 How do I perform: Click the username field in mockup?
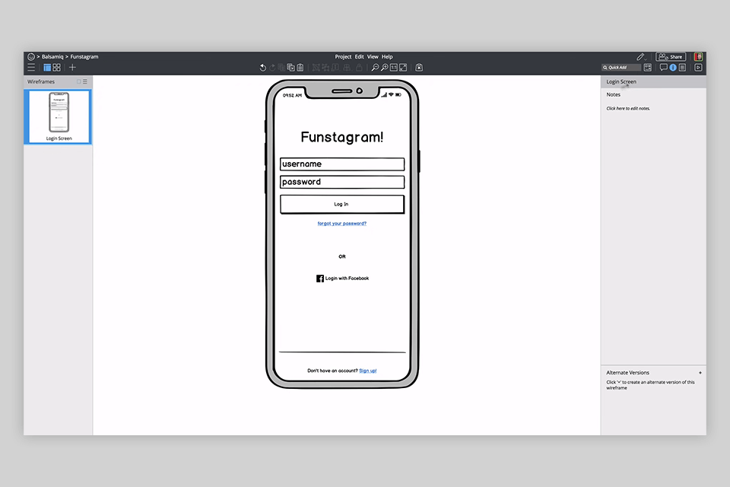coord(342,164)
